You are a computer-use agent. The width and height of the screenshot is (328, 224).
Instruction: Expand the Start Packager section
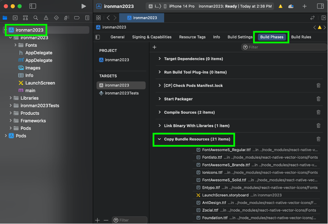(159, 99)
